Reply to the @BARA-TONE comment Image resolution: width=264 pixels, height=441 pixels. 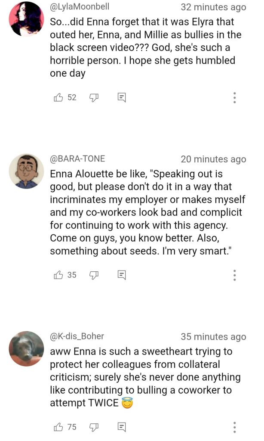122,275
